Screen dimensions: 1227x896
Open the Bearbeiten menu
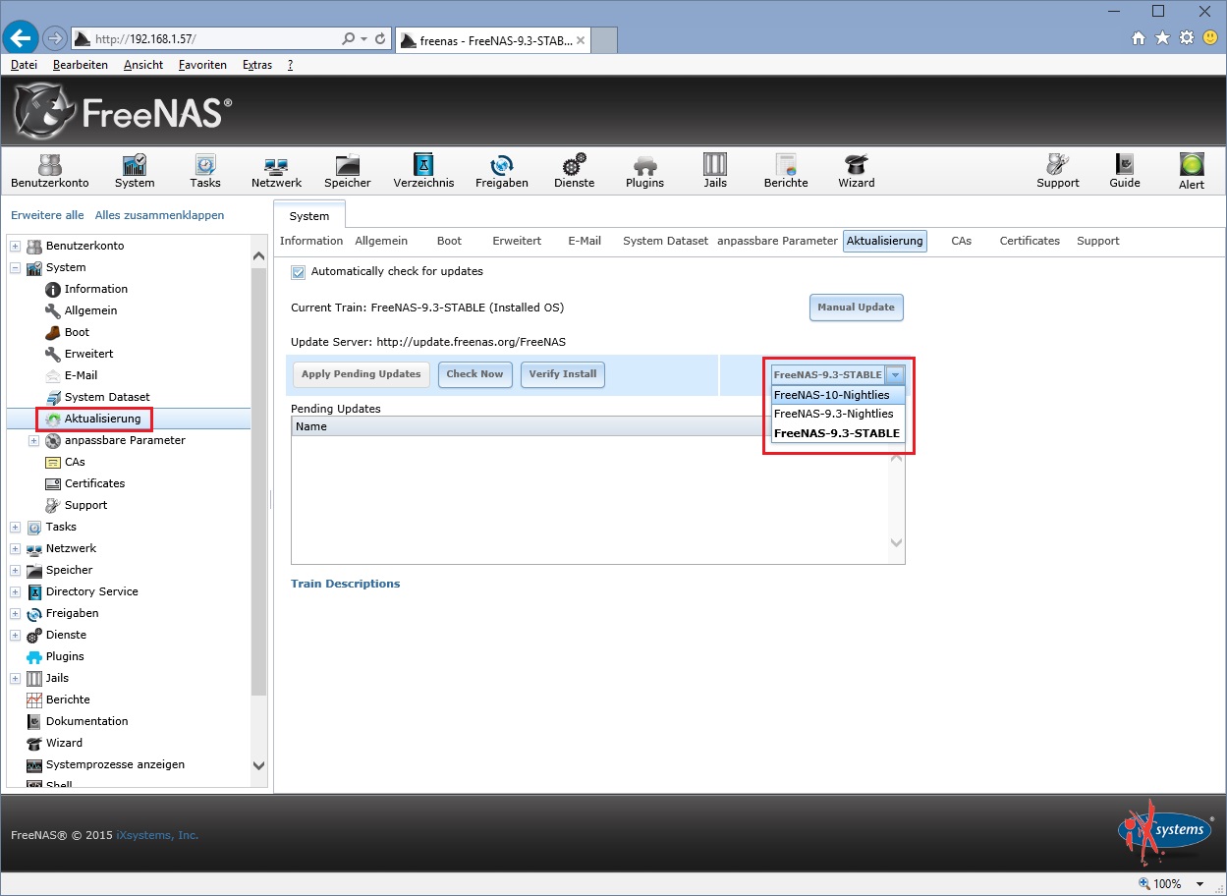coord(81,65)
